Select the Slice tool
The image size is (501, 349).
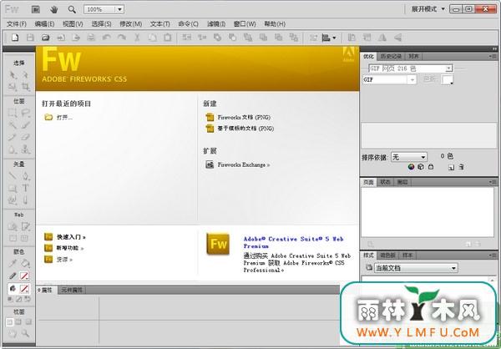point(25,226)
